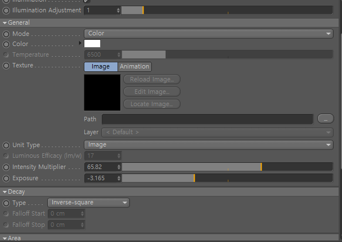Click the keyframe circle beside Intensity Multiplier

[x=6, y=167]
